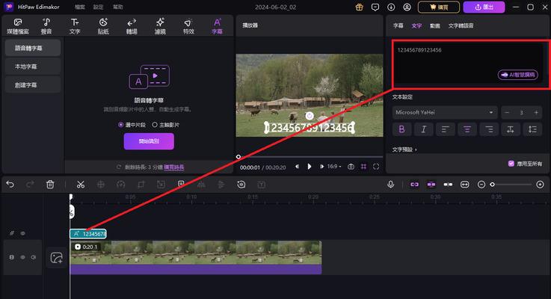Click the timeline zoom slider handle
Screen dimensions: 551x299
(x=492, y=184)
